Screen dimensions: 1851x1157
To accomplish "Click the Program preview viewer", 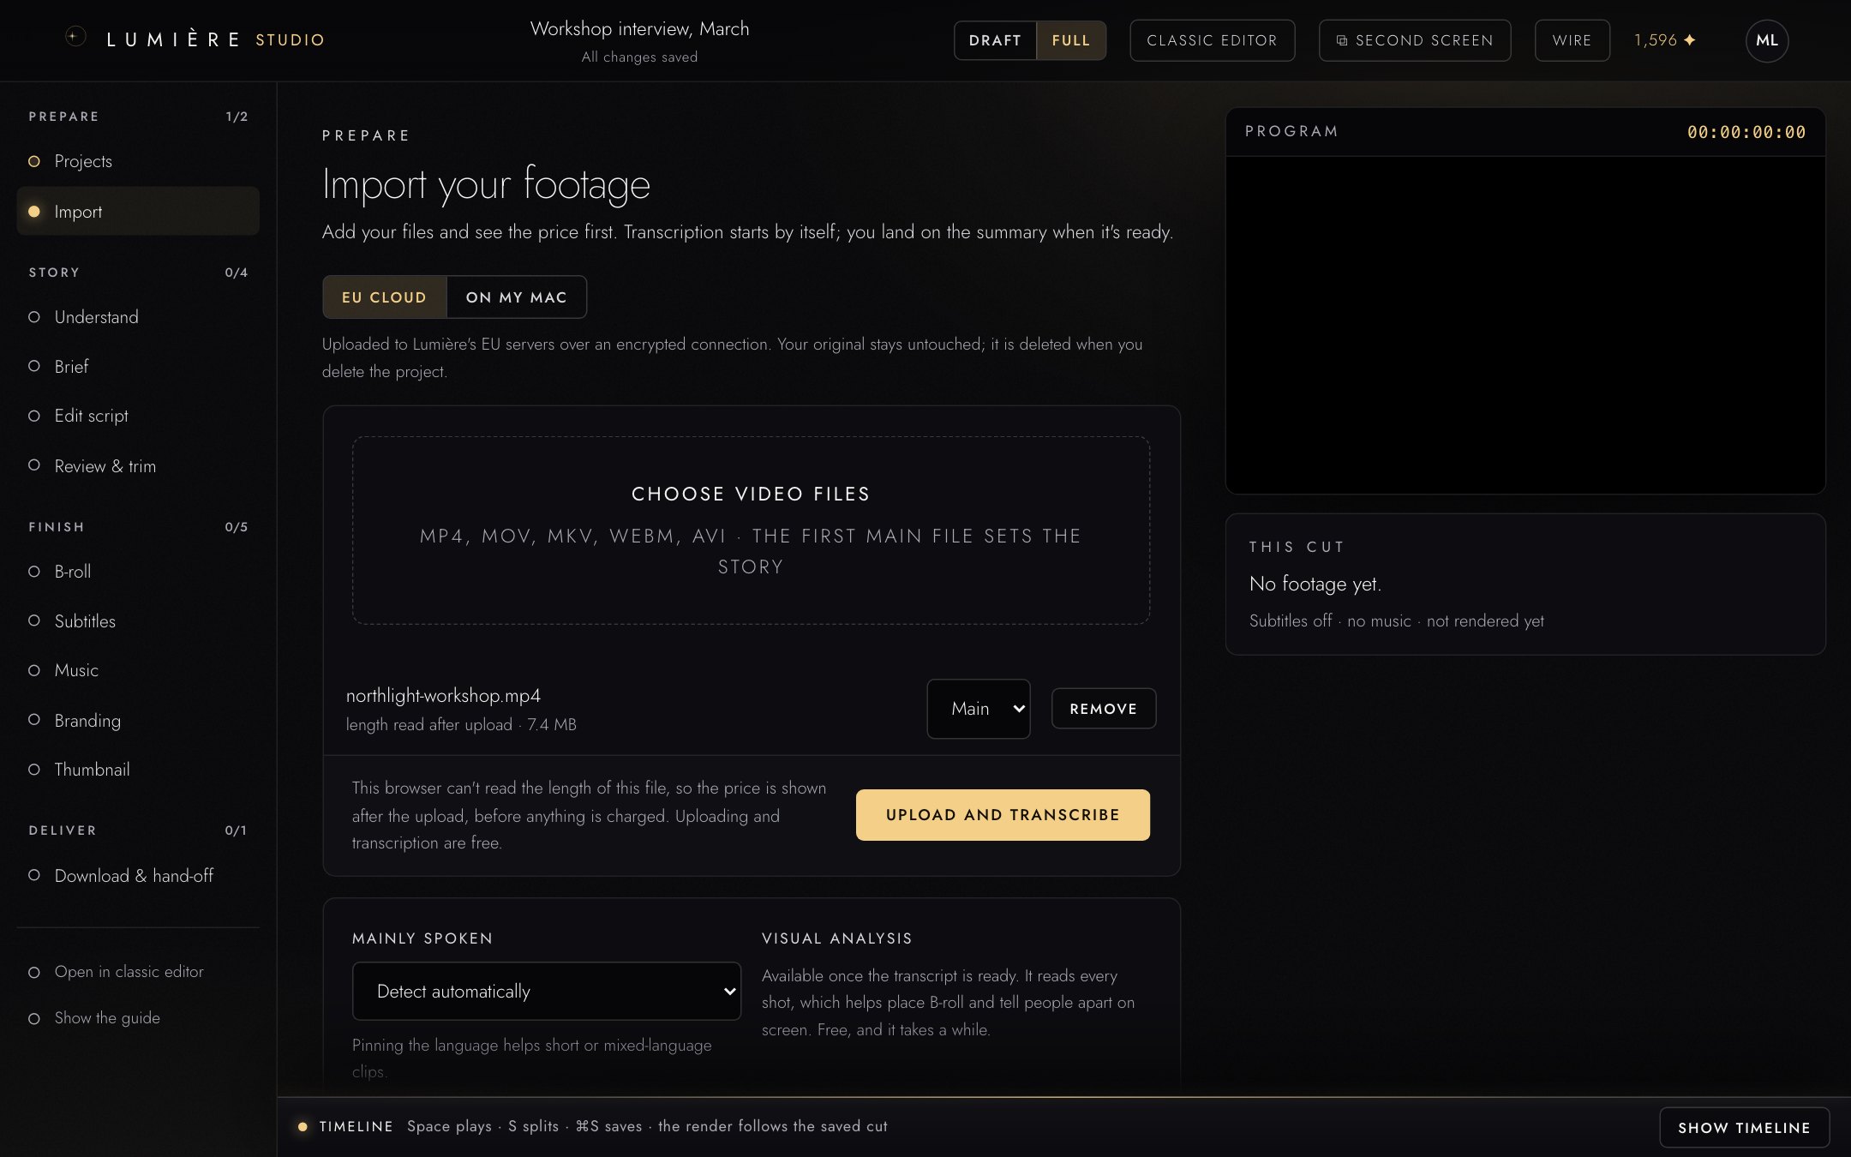I will tap(1525, 325).
